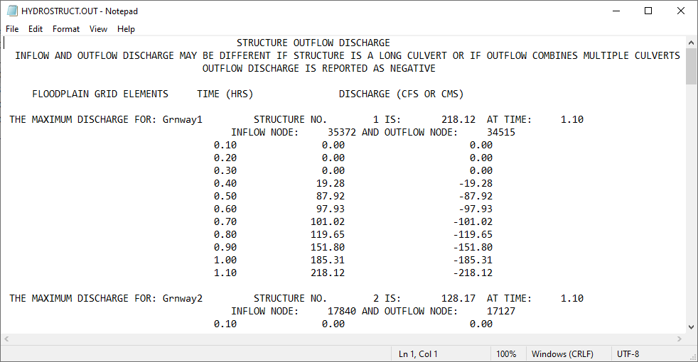Close the HYDROSTRUCT.OUT Notepad window

click(x=681, y=11)
